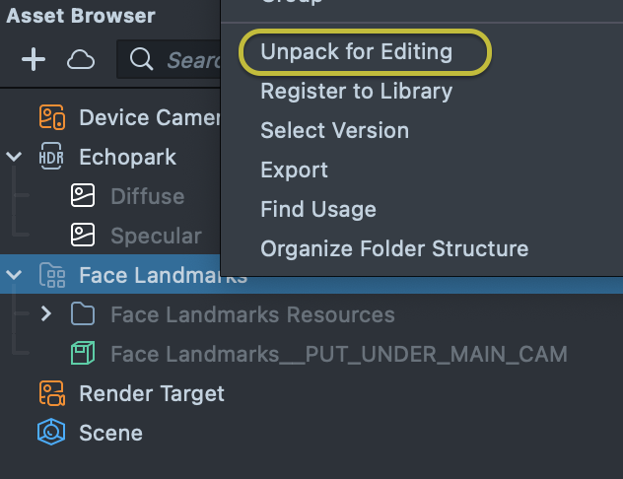Choose Export from the context menu
This screenshot has height=479, width=623.
click(x=294, y=170)
